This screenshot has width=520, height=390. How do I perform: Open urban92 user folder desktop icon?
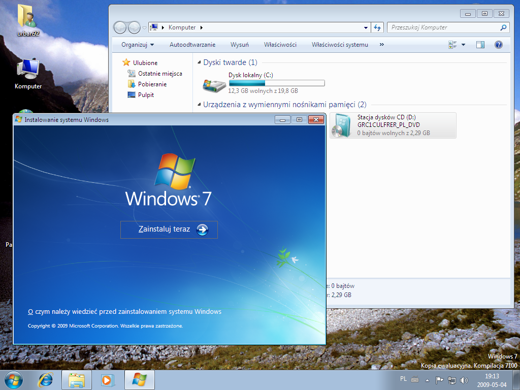click(x=28, y=20)
